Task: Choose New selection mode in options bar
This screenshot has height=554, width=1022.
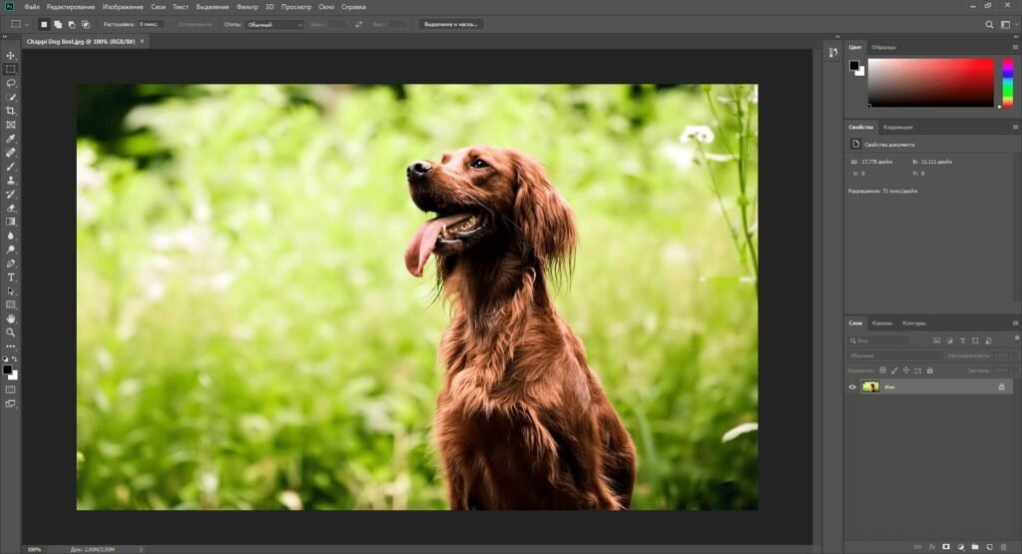Action: click(x=44, y=25)
